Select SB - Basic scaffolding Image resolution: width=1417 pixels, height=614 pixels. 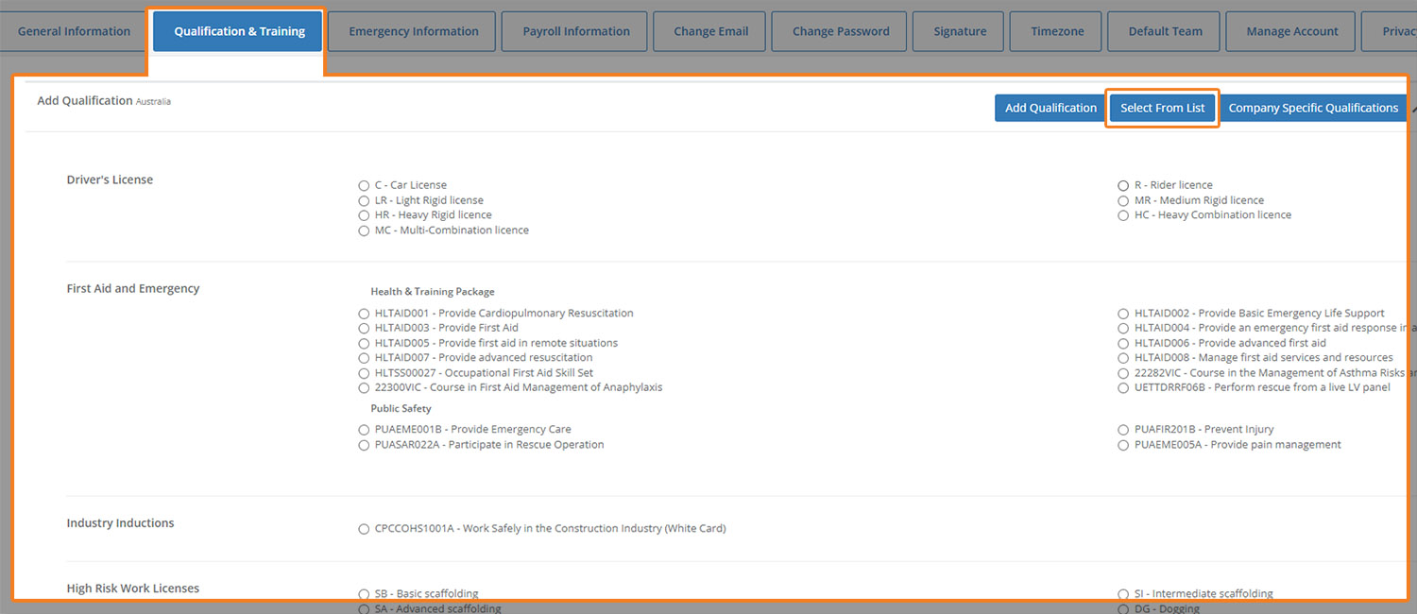365,594
